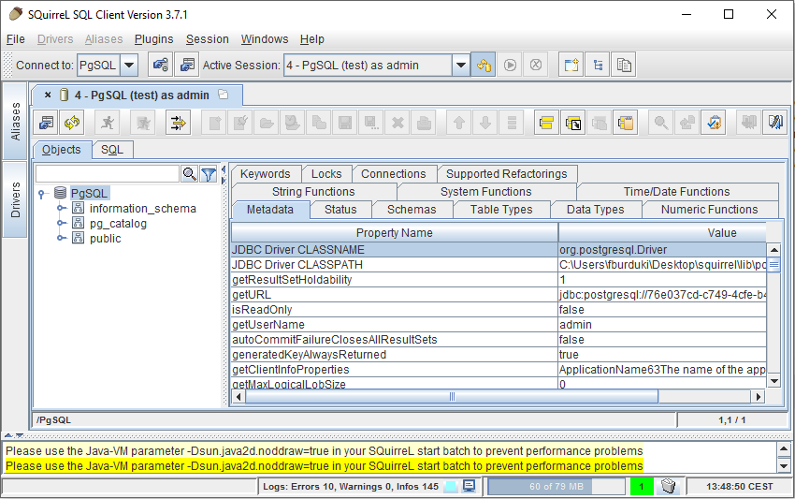Expand the information_schema tree node

tap(62, 209)
